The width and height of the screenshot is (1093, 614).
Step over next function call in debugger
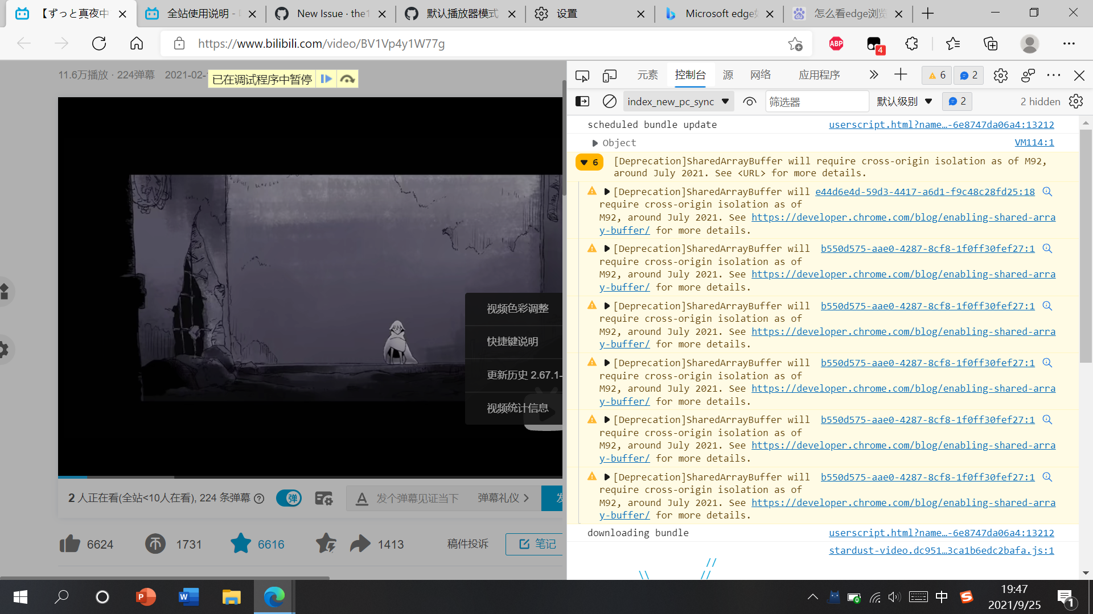[347, 78]
